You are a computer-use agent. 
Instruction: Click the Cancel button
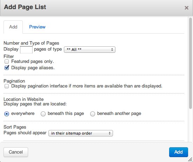(x=16, y=152)
